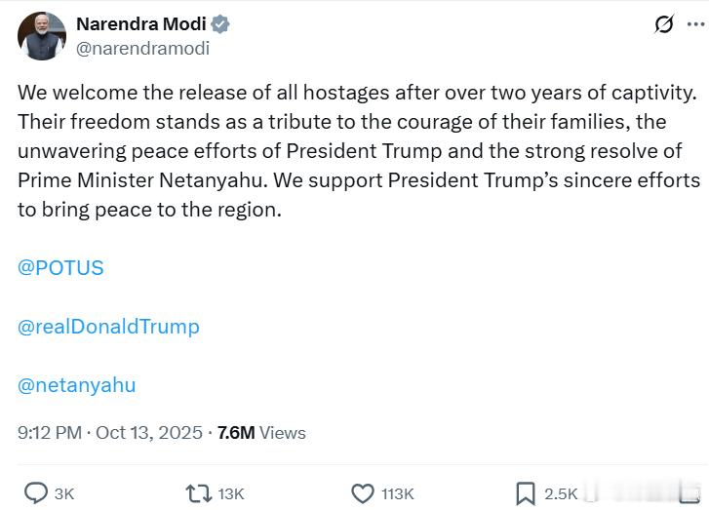
Task: Follow the @netanyahu mention link
Action: coord(77,385)
